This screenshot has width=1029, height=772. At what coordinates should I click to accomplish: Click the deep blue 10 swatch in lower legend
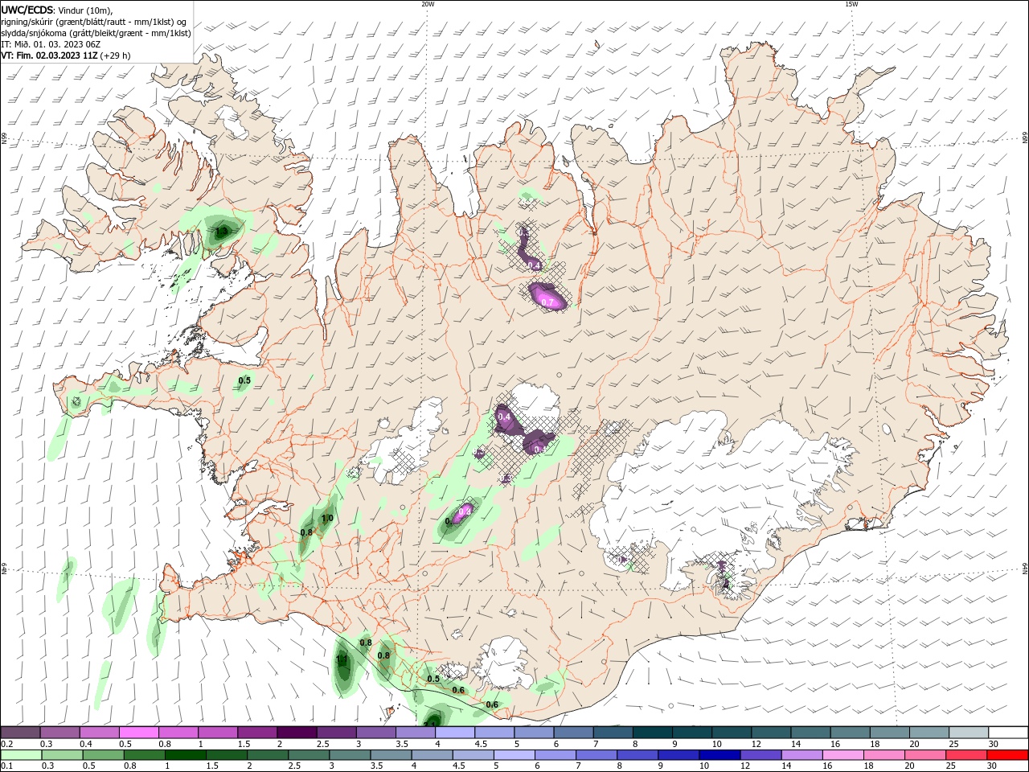[719, 755]
